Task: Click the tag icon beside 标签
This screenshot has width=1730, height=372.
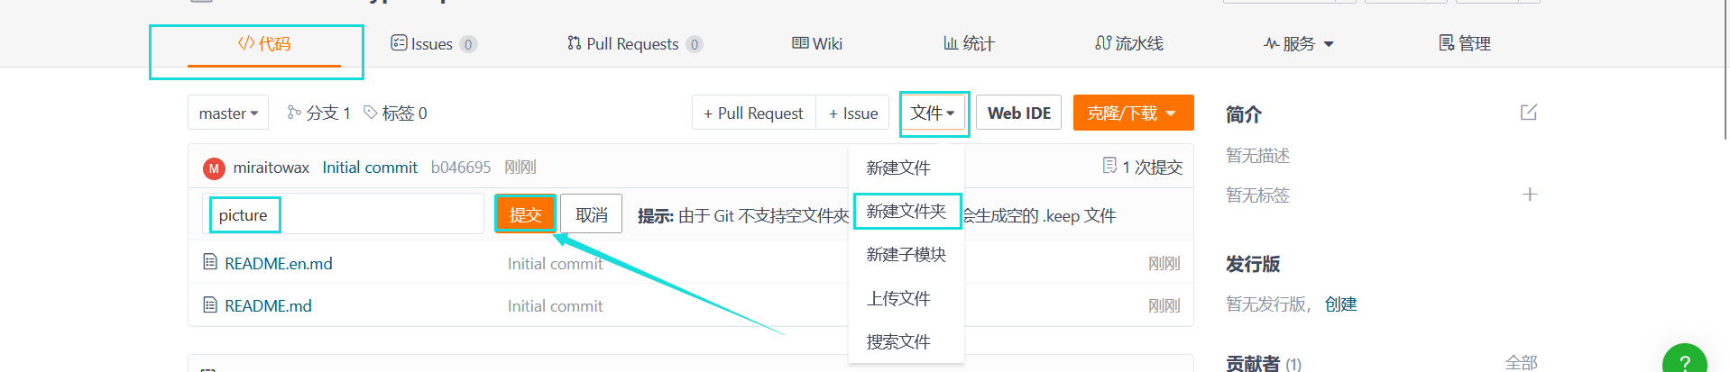Action: (370, 112)
